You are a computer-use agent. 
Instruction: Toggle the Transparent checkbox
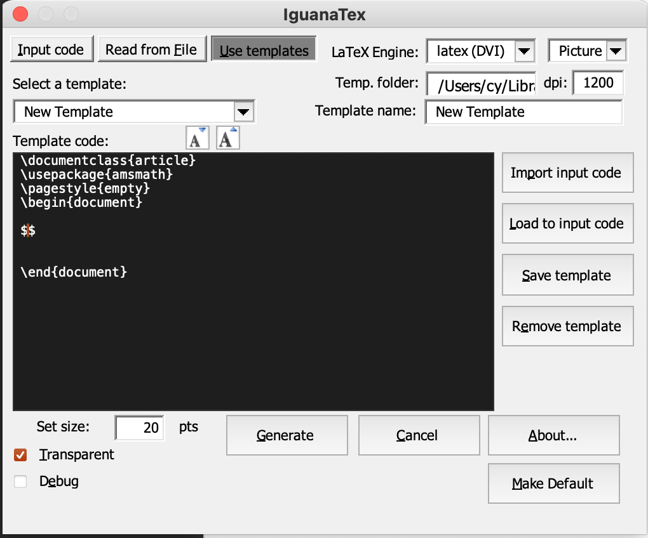20,455
